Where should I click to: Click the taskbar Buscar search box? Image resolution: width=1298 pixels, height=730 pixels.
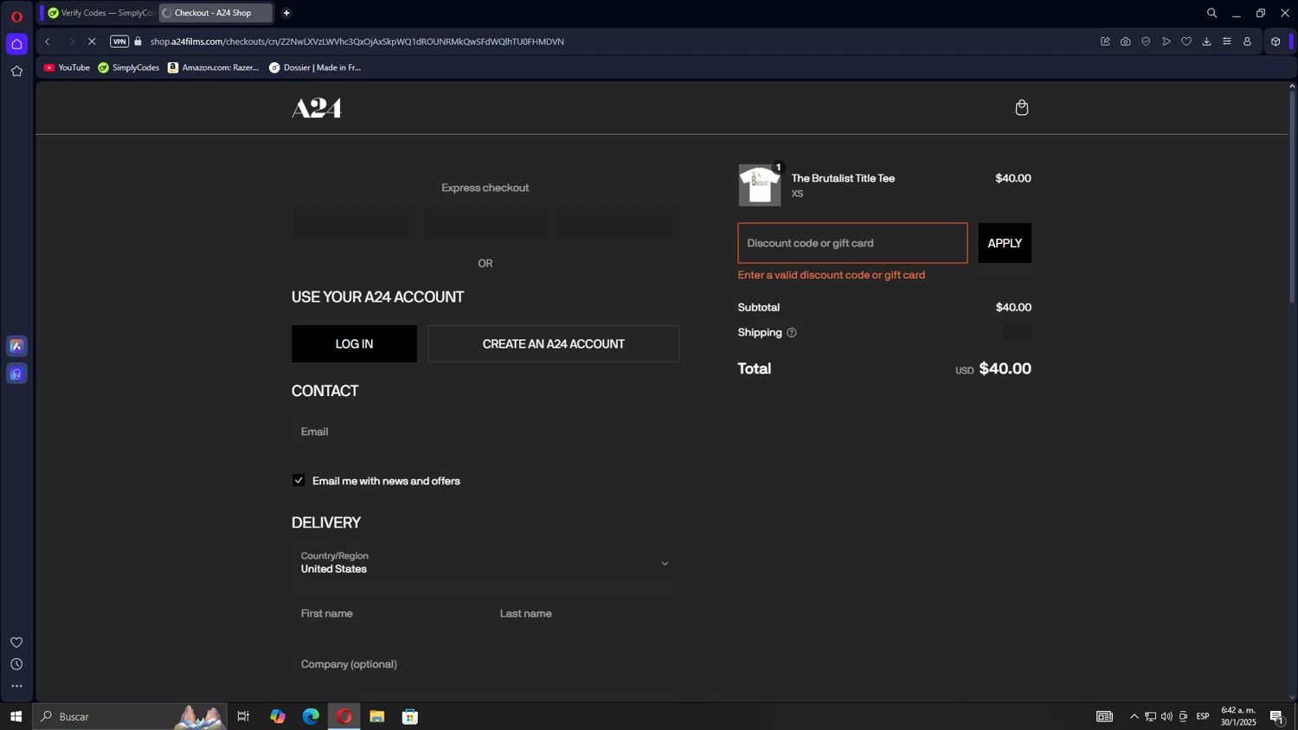pyautogui.click(x=130, y=716)
